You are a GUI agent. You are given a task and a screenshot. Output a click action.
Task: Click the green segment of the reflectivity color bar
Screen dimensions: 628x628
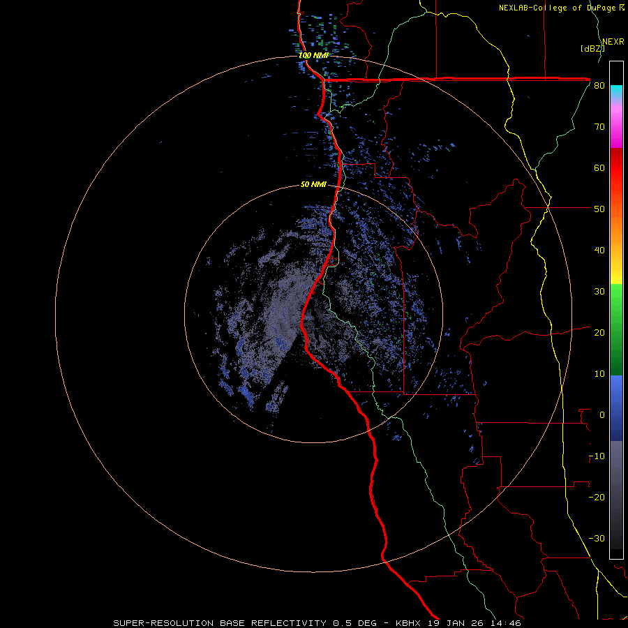tap(616, 330)
